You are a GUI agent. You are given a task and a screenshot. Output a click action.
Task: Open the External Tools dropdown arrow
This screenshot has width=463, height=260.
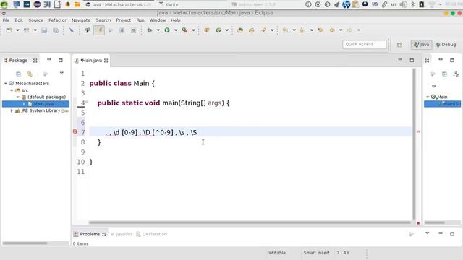[x=193, y=30]
